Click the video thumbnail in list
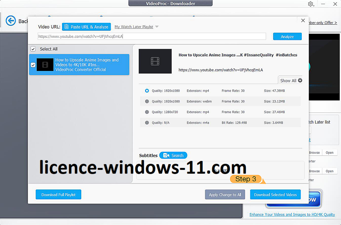 pyautogui.click(x=45, y=65)
